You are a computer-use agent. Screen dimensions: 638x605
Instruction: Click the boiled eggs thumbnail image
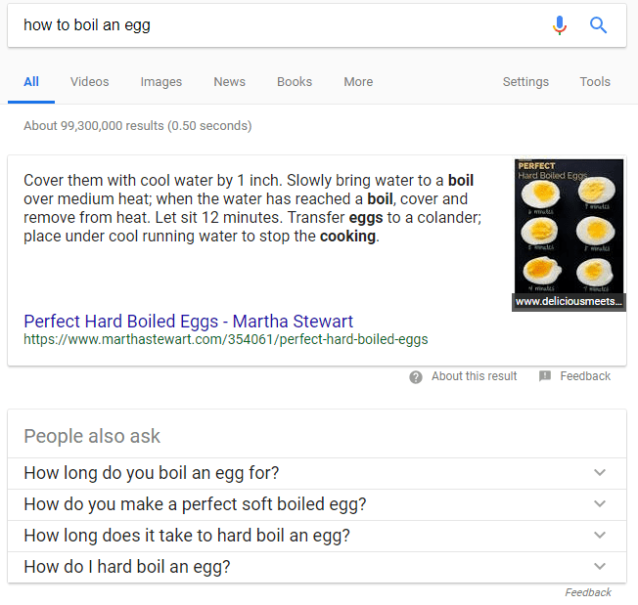tap(569, 234)
